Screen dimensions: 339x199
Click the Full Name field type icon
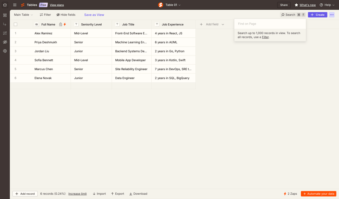pyautogui.click(x=36, y=25)
